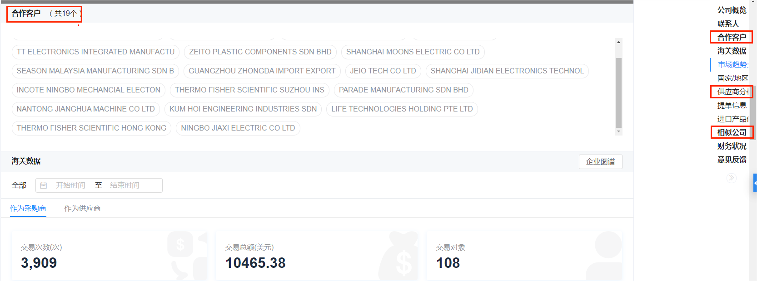Navigate to 海关数据 in sidebar
The image size is (757, 281).
coord(732,51)
